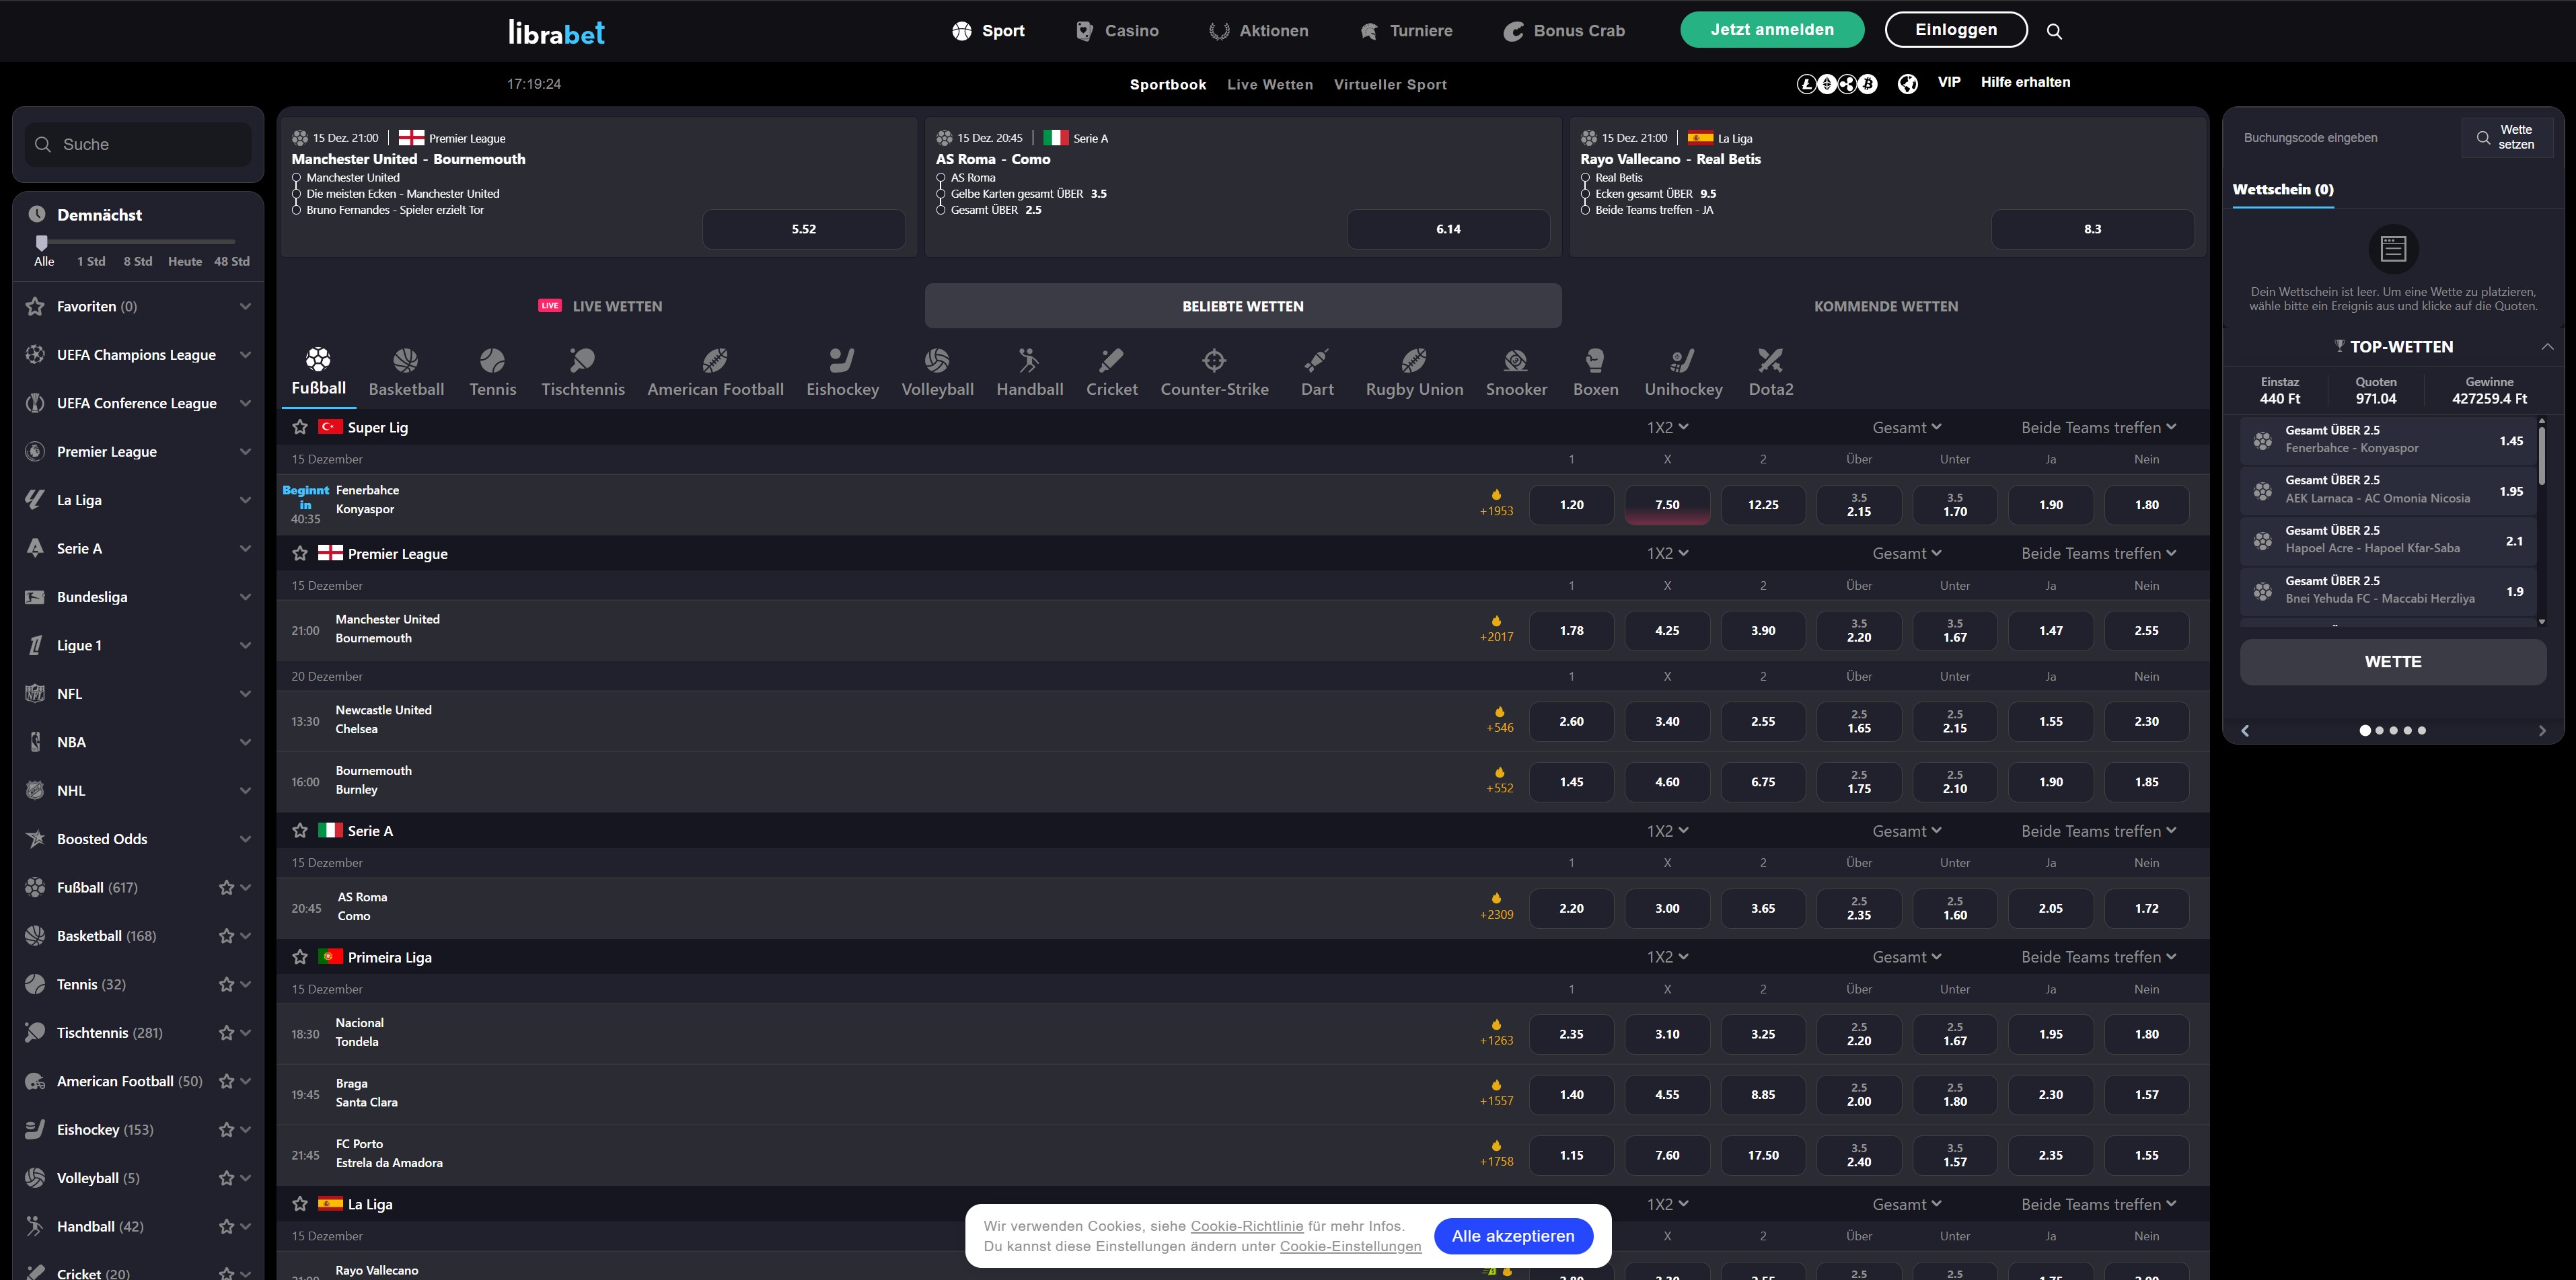The image size is (2576, 1280).
Task: Favorite the Premier League section star
Action: pos(300,553)
